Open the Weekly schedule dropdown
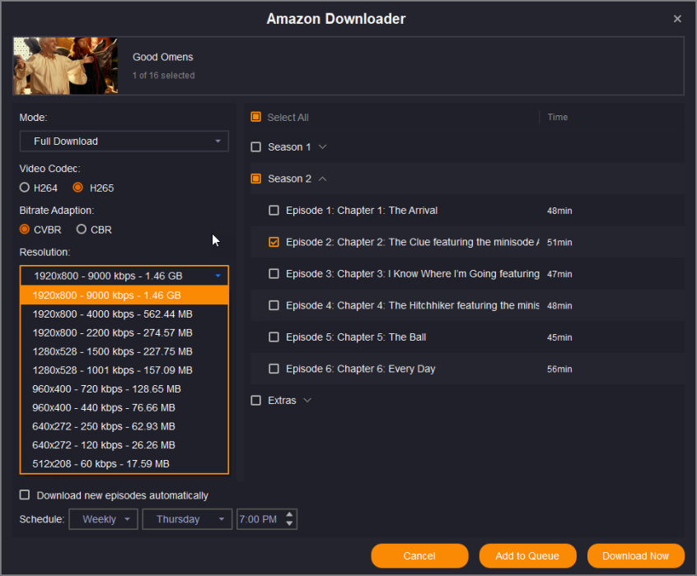 tap(103, 519)
